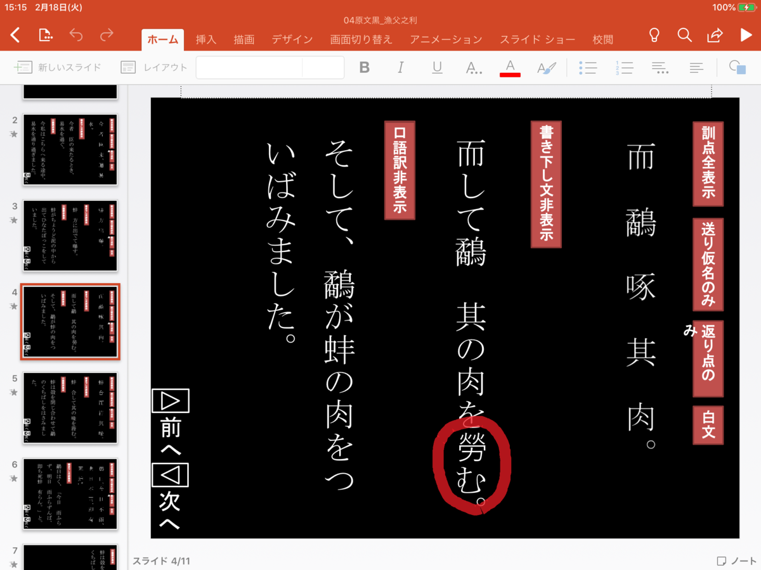Tap the back chevron arrow
The width and height of the screenshot is (761, 570).
tap(15, 35)
